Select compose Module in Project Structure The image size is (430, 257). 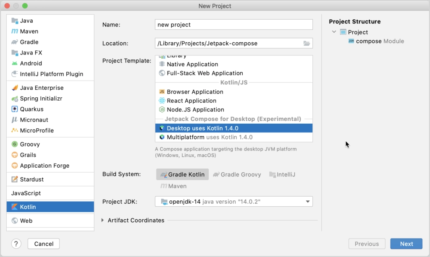click(376, 41)
